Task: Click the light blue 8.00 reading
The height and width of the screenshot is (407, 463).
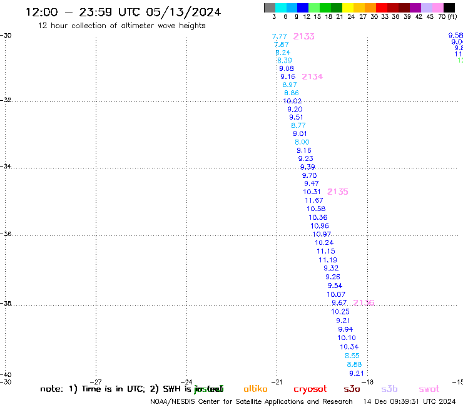Action: click(x=302, y=142)
